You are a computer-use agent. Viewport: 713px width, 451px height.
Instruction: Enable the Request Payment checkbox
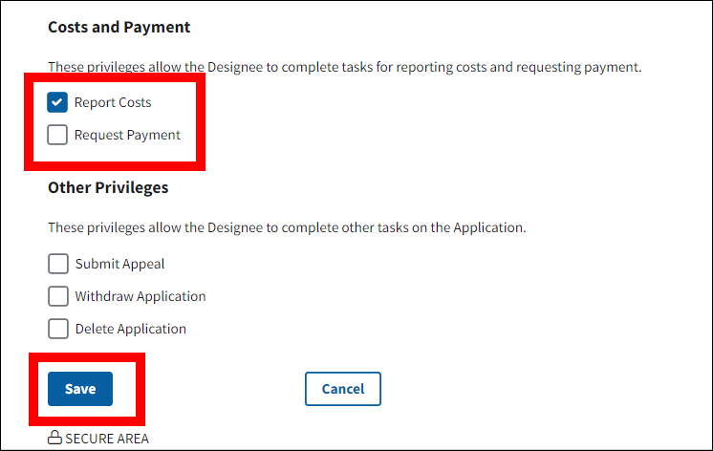pos(58,135)
